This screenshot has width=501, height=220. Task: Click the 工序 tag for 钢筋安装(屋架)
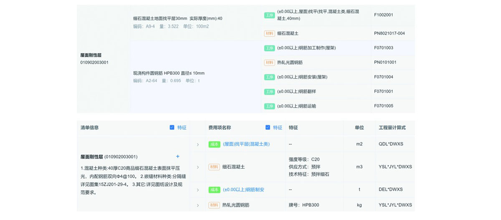point(269,77)
